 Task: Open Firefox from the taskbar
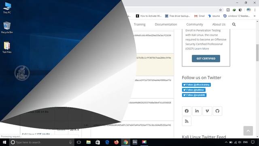116,142
